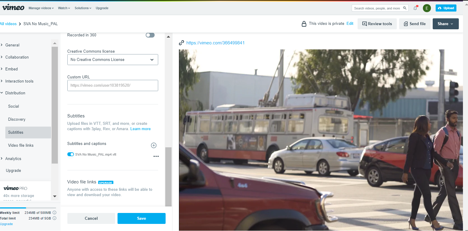The height and width of the screenshot is (231, 468).
Task: Click the SVA No Music_PAL breadcrumb title
Action: click(x=41, y=24)
